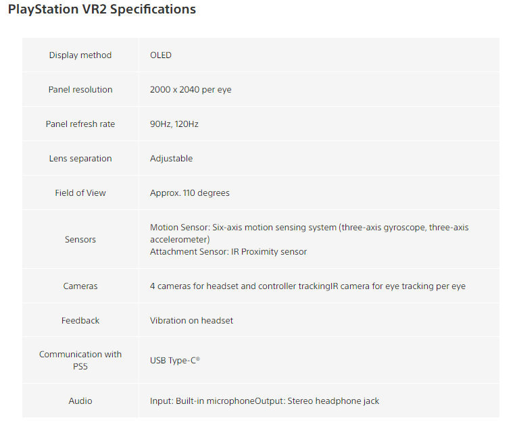Click the 4 cameras tracking description
This screenshot has width=517, height=437.
[x=307, y=286]
